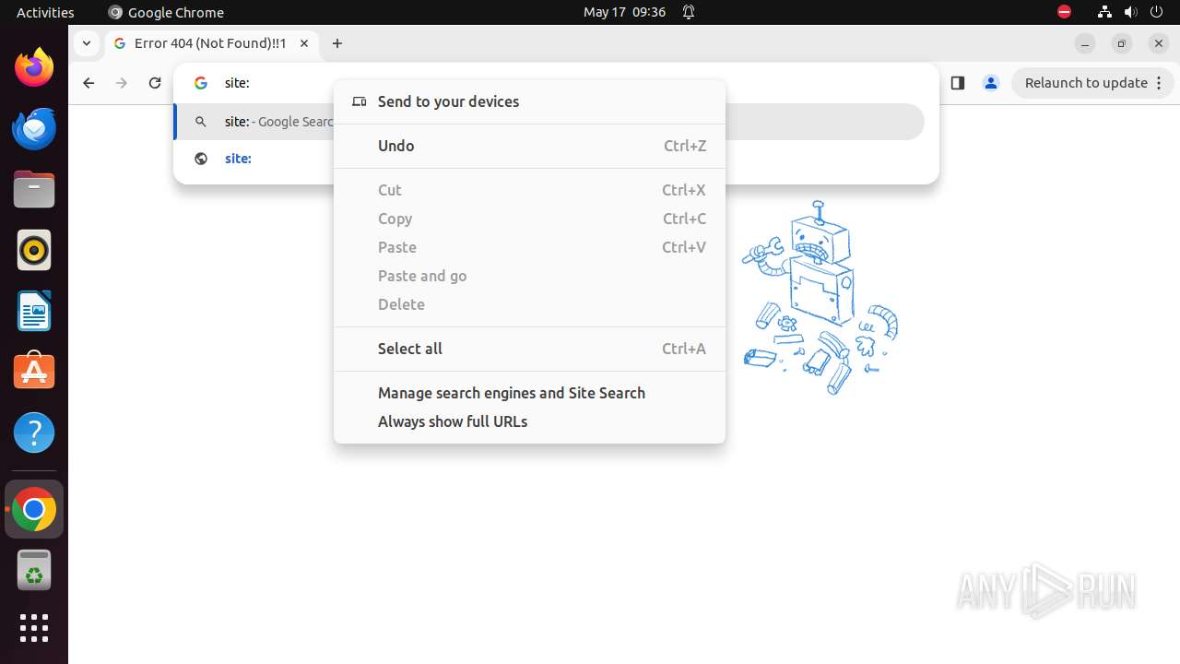
Task: Reload the current page
Action: (x=155, y=83)
